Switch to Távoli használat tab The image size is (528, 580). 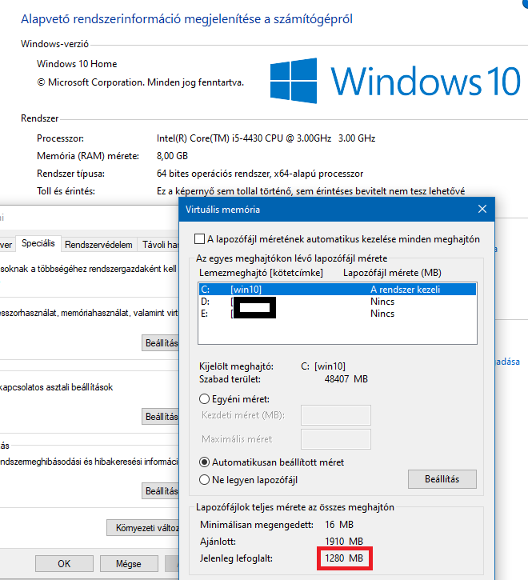coord(158,245)
